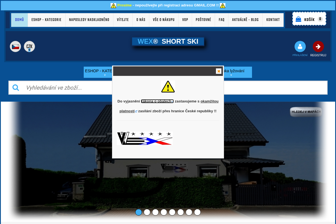Screen dimensions: 336x224
Task: Open Aktuálně - Blog menu item
Action: (x=245, y=20)
